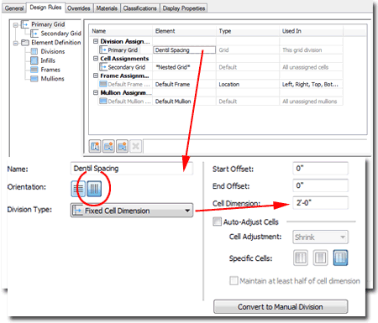Image resolution: width=378 pixels, height=323 pixels.
Task: Click the Dentil Spacing element cell
Action: 184,50
